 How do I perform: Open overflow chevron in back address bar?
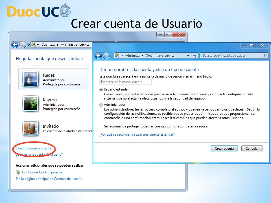pyautogui.click(x=39, y=45)
